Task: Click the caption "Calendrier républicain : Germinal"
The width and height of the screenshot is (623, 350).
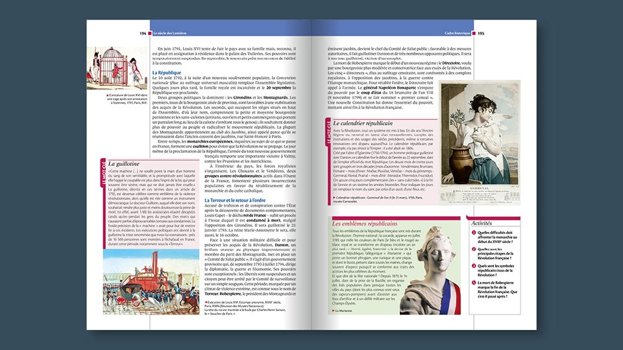Action: tap(377, 199)
